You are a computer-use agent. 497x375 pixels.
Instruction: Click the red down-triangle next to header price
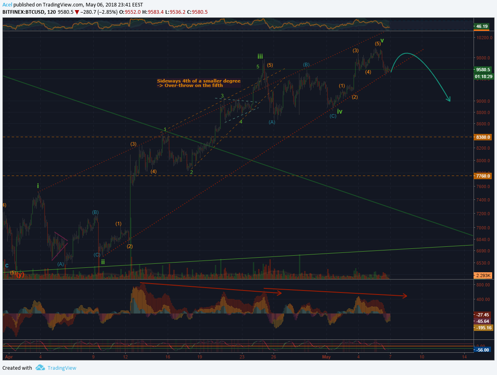click(77, 12)
